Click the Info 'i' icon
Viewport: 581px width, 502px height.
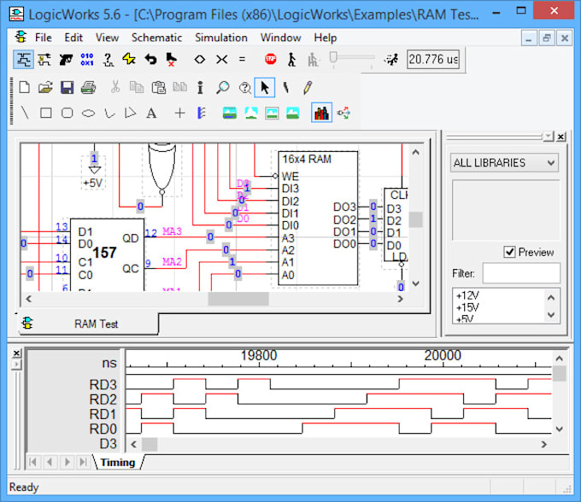(201, 88)
